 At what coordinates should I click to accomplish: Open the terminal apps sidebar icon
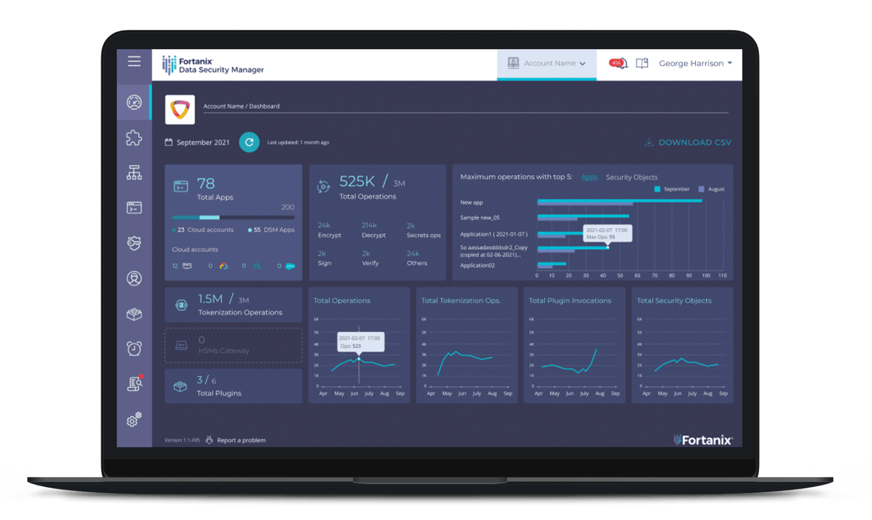point(134,208)
